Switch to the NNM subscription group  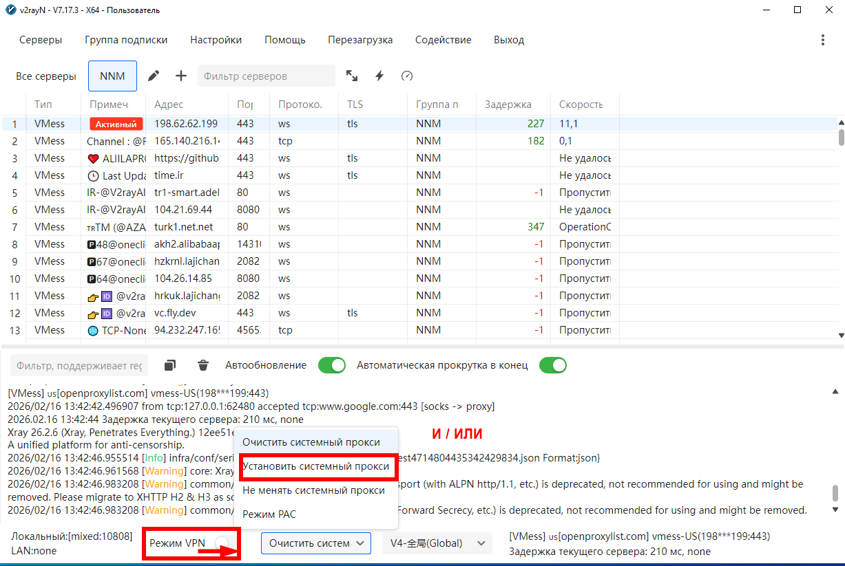click(x=112, y=76)
